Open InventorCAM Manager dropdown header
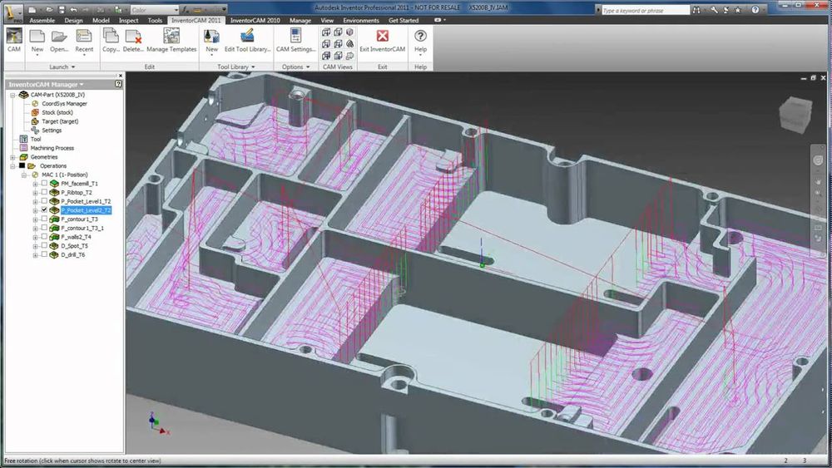 (46, 84)
